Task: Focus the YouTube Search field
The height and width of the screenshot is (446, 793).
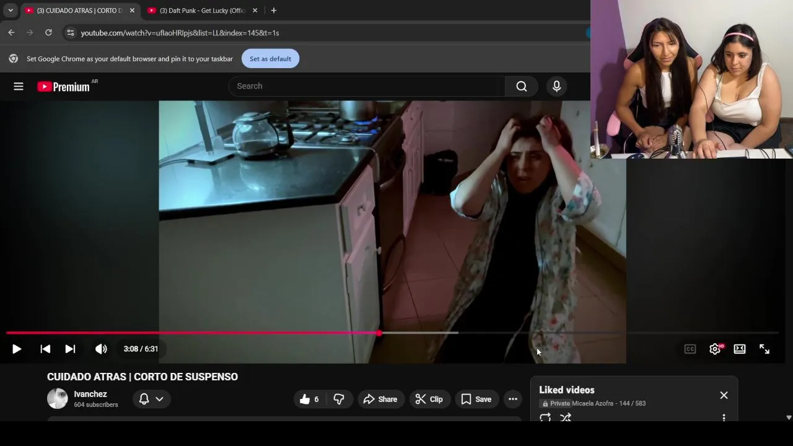Action: click(x=367, y=86)
